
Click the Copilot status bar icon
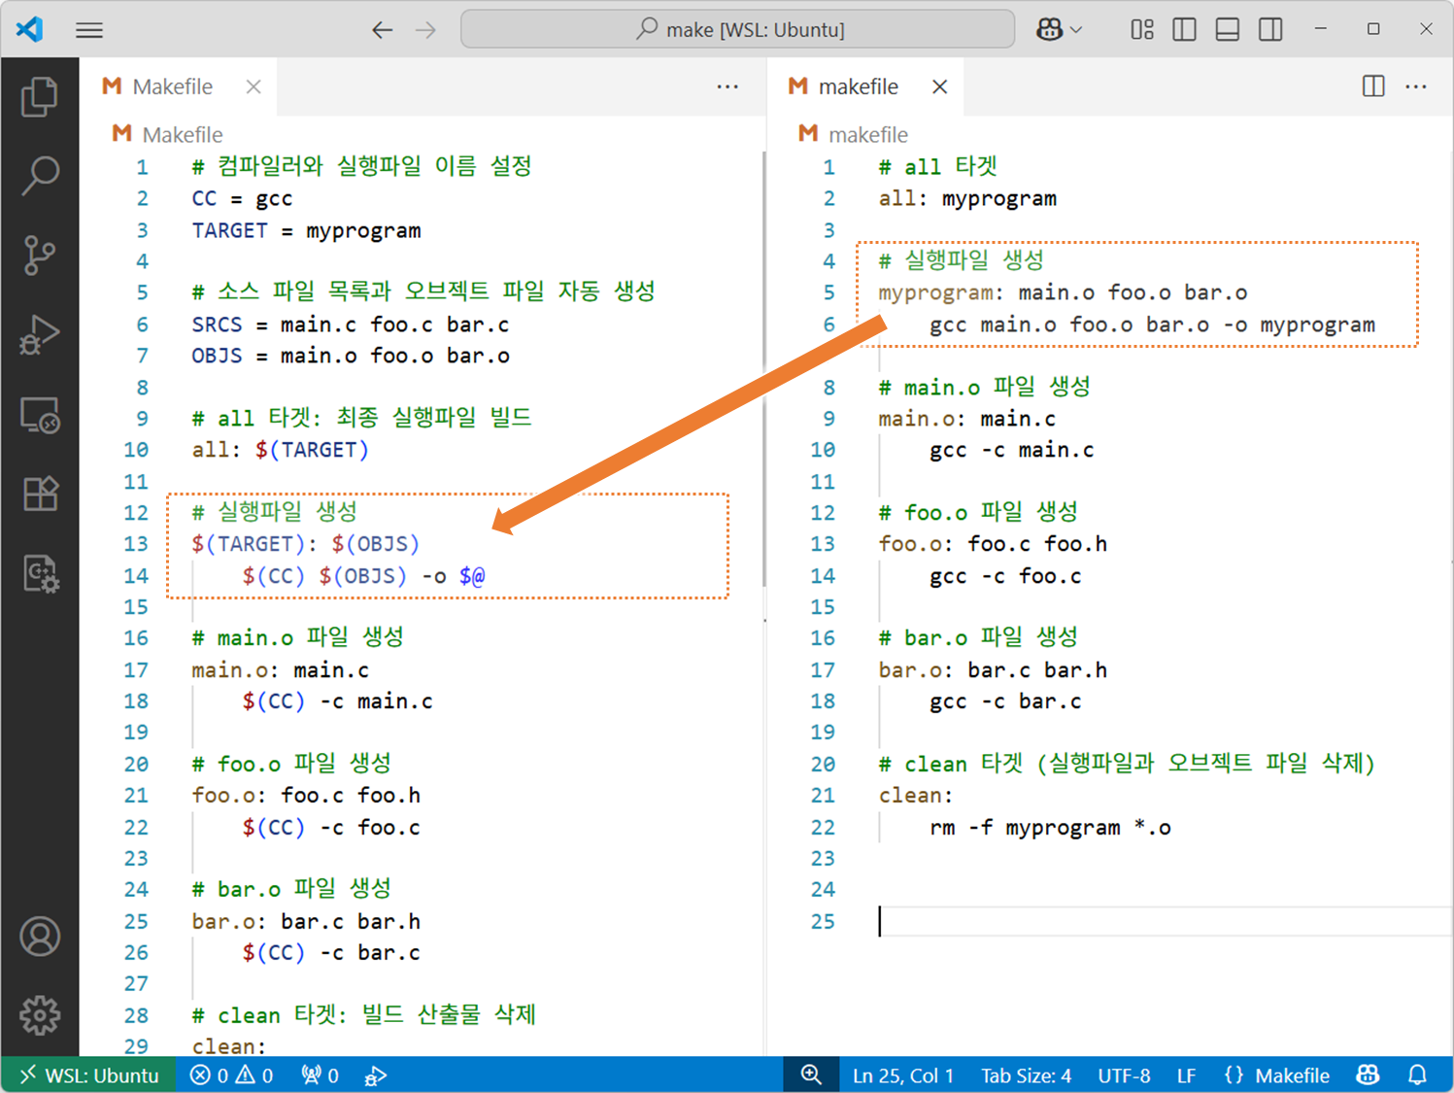(1368, 1075)
